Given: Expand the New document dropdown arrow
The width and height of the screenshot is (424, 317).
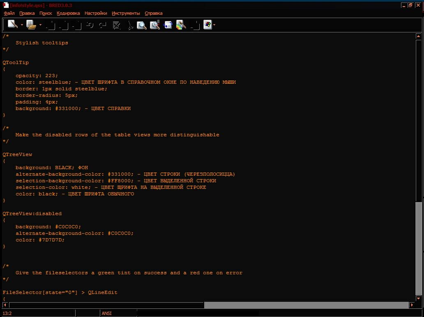Looking at the screenshot, I should pos(22,25).
